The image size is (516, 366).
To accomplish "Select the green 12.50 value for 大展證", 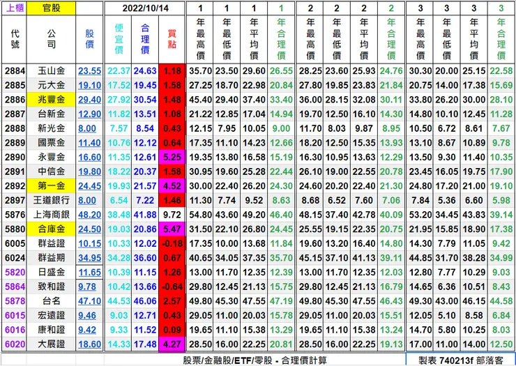I will pos(501,344).
